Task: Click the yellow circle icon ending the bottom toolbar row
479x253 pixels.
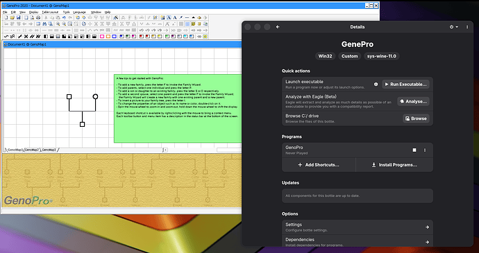Action: click(205, 36)
